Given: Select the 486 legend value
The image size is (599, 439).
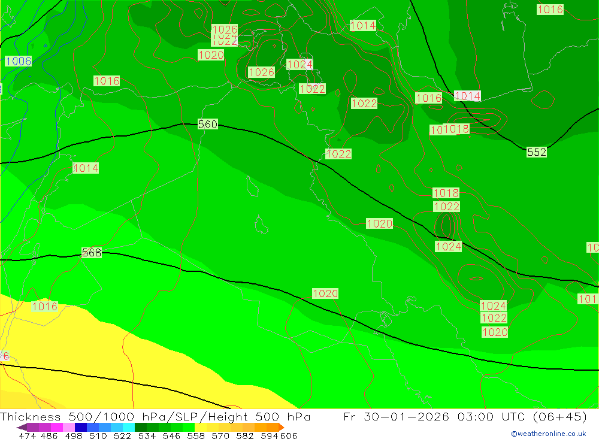Looking at the screenshot, I should (x=49, y=436).
